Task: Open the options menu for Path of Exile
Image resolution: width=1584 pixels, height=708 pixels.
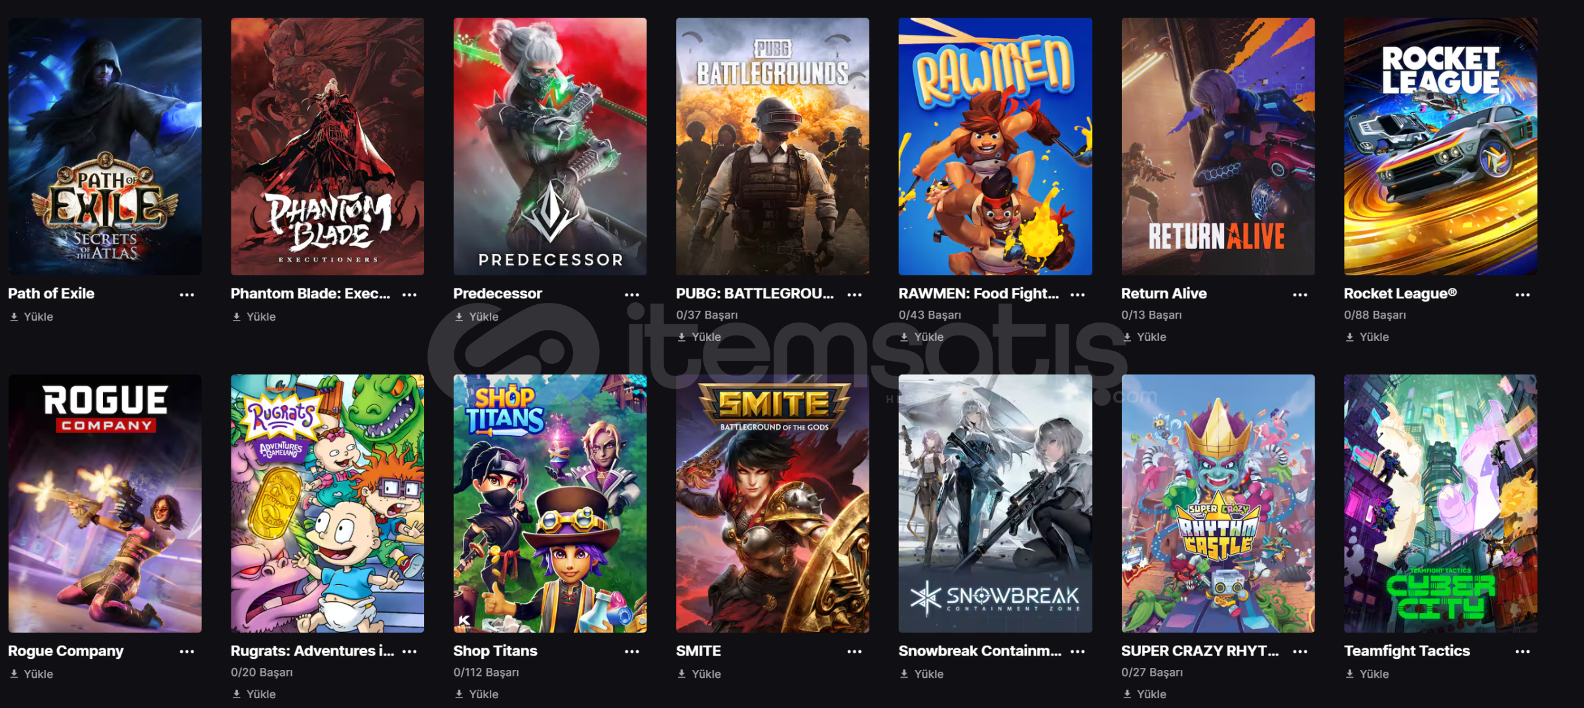Action: coord(187,295)
